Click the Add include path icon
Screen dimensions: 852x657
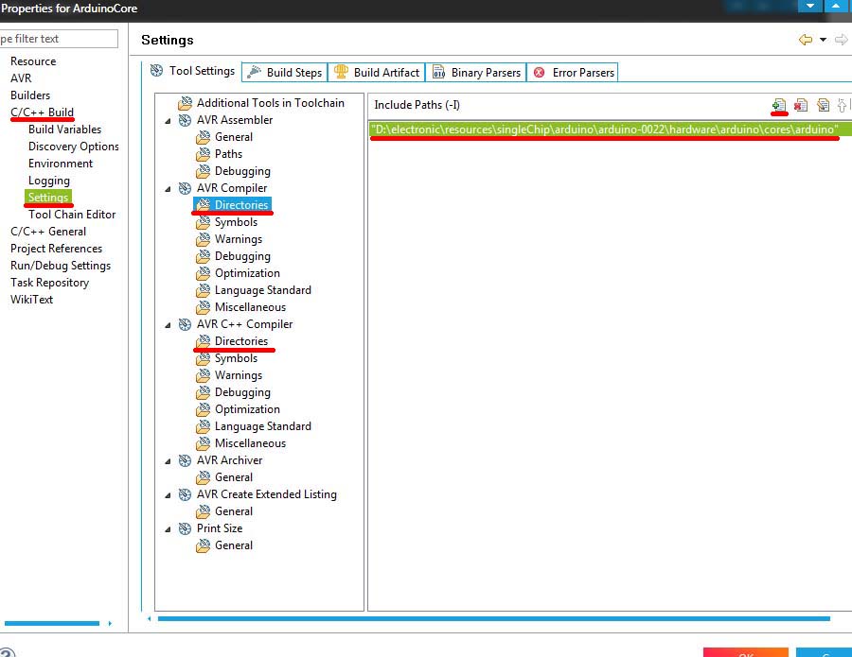click(x=779, y=105)
